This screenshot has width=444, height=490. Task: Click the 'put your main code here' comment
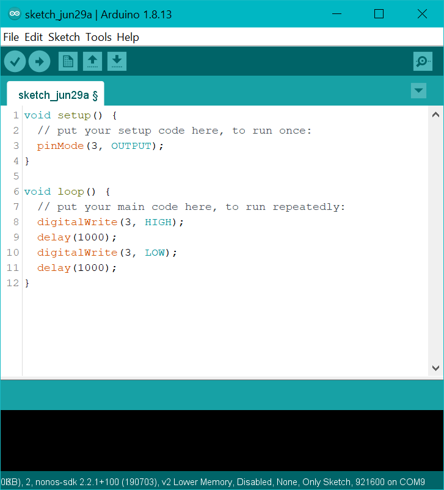pos(191,207)
